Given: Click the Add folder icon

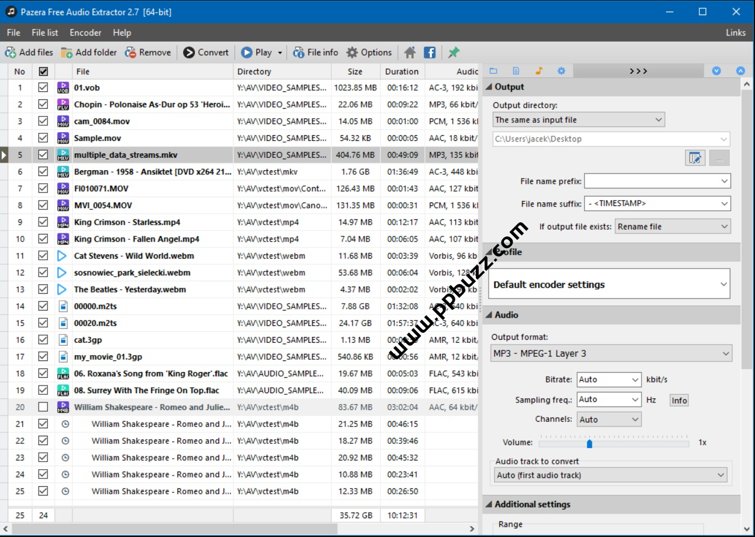Looking at the screenshot, I should (67, 53).
